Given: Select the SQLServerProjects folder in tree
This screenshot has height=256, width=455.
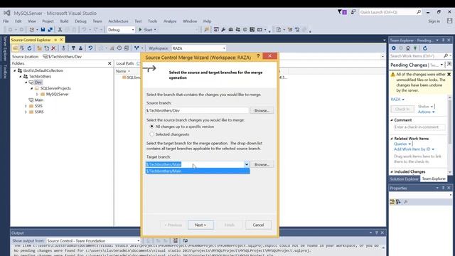Looking at the screenshot, I should click(55, 88).
